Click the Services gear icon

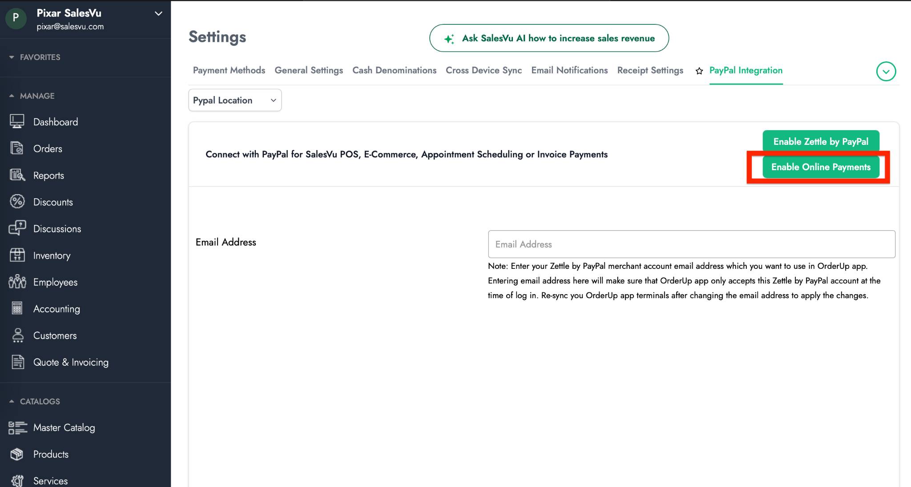tap(17, 481)
